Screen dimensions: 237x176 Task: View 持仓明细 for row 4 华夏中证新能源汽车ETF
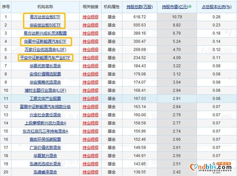90,41
